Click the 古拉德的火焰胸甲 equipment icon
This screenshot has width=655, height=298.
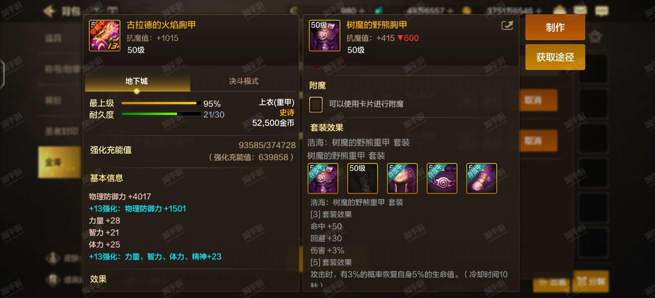[104, 36]
